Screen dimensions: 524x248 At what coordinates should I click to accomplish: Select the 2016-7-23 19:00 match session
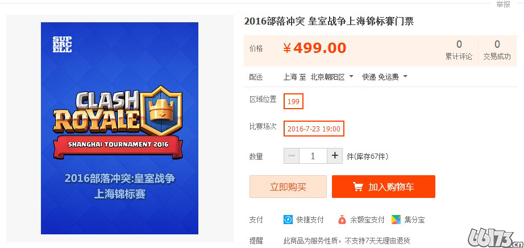point(314,129)
